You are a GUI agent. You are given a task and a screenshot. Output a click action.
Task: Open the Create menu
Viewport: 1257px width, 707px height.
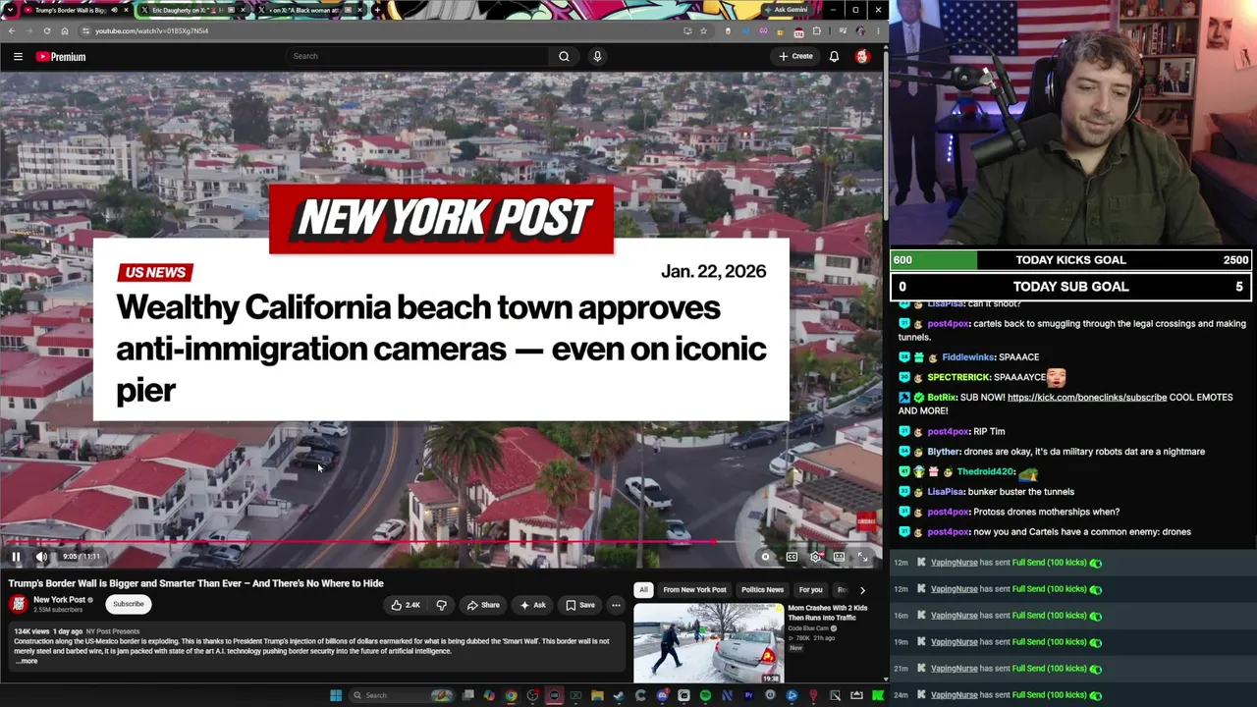pyautogui.click(x=795, y=56)
